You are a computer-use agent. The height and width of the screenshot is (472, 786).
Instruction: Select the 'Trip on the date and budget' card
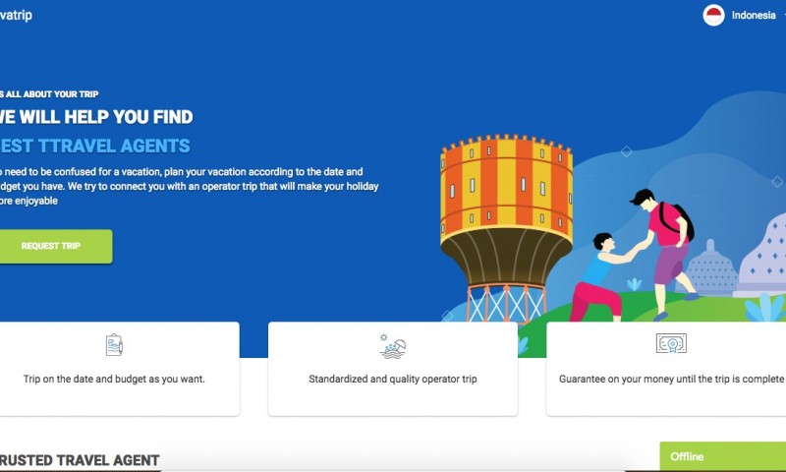tap(119, 369)
